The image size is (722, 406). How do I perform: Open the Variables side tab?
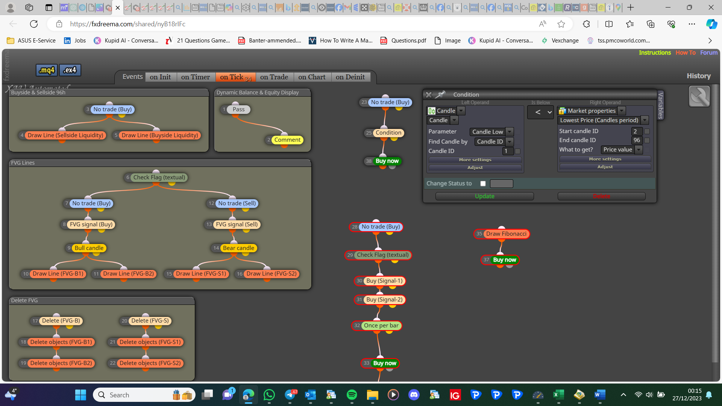[660, 106]
